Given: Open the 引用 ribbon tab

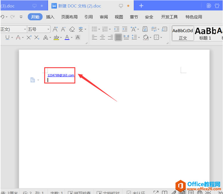Looking at the screenshot, I should 89,17.
